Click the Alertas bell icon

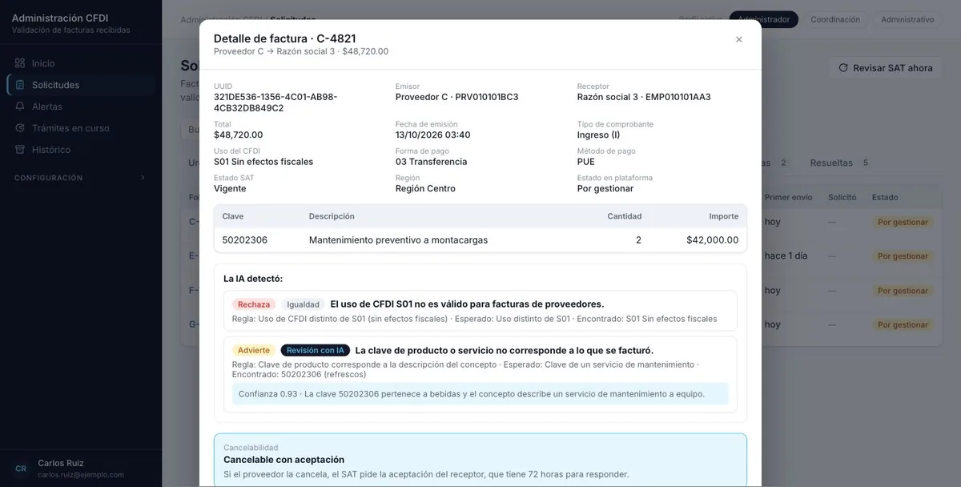pyautogui.click(x=20, y=107)
